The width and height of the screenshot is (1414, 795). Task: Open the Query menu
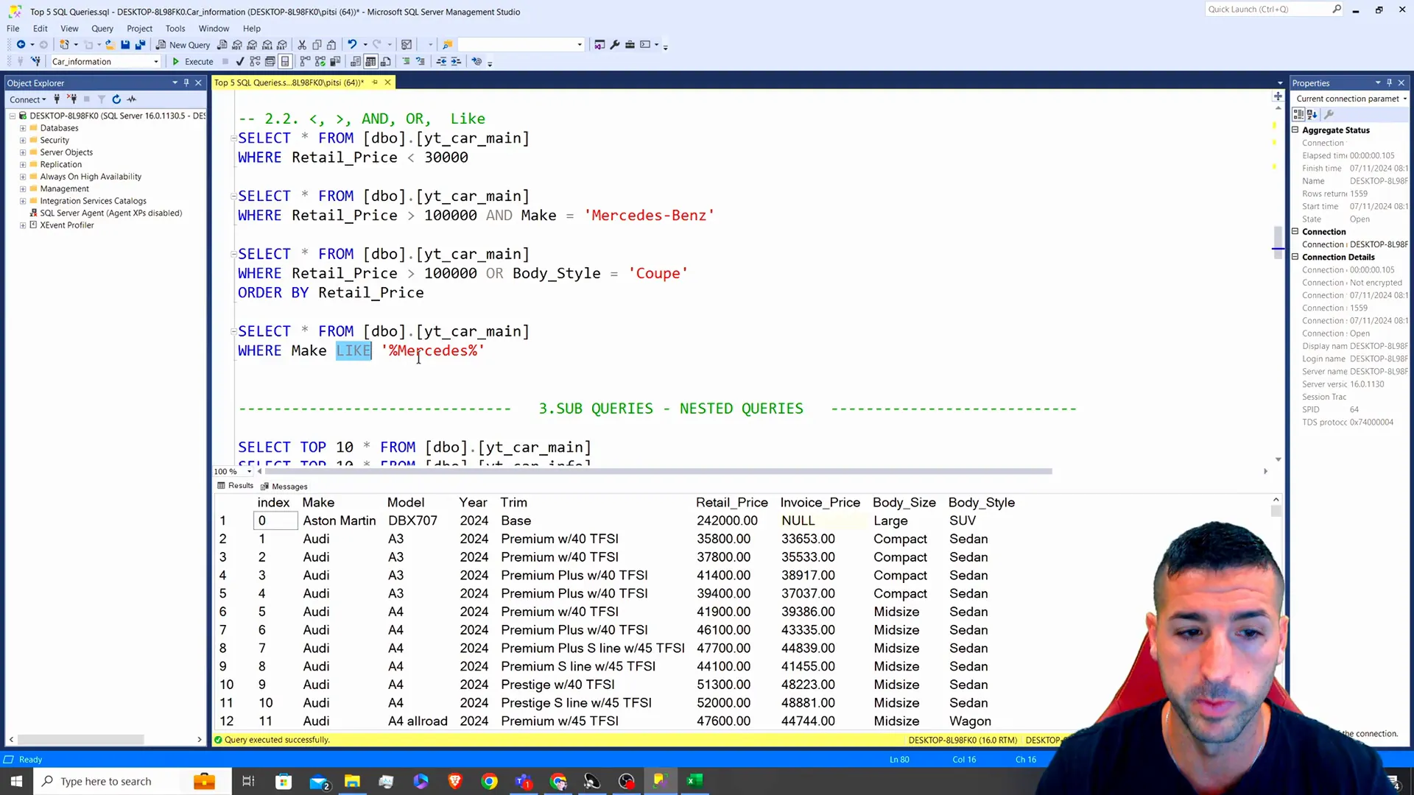[x=102, y=29]
